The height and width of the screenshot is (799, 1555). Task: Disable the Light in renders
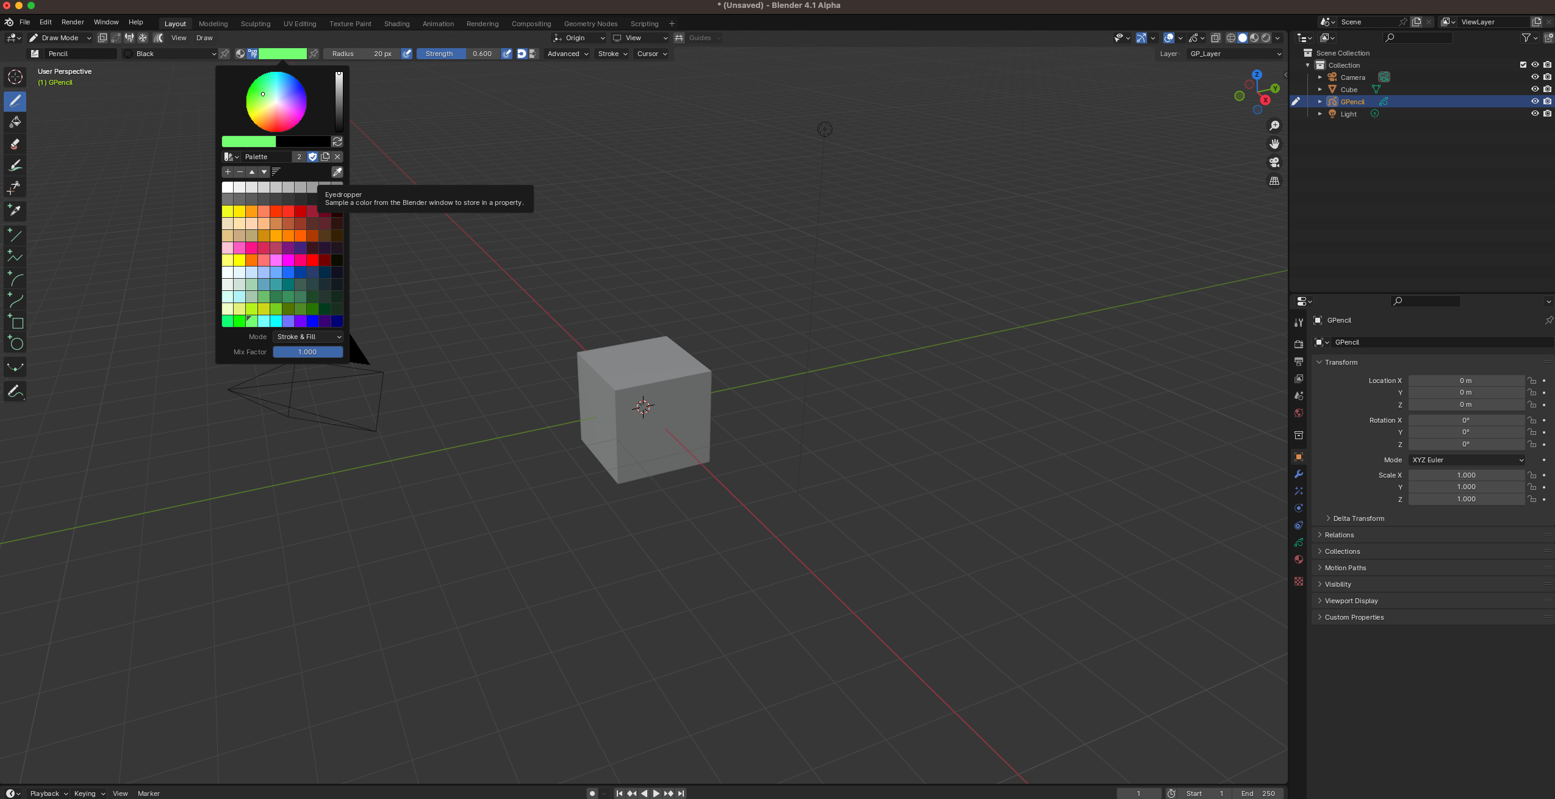(x=1548, y=113)
